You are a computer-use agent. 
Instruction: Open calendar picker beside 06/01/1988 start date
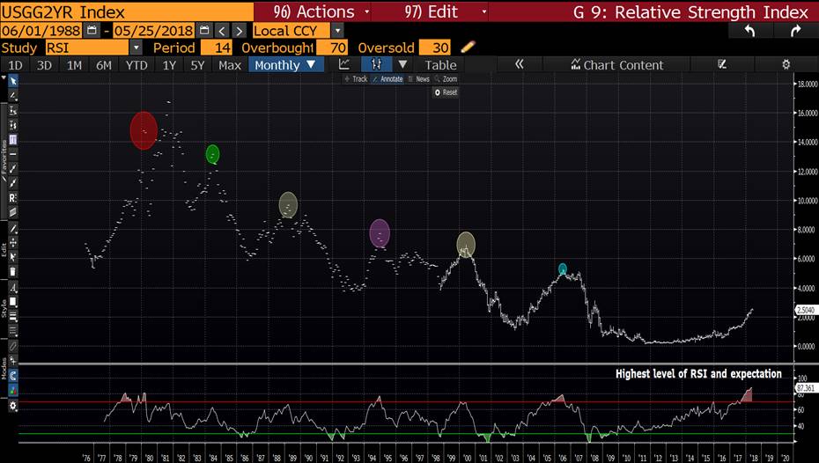point(92,30)
